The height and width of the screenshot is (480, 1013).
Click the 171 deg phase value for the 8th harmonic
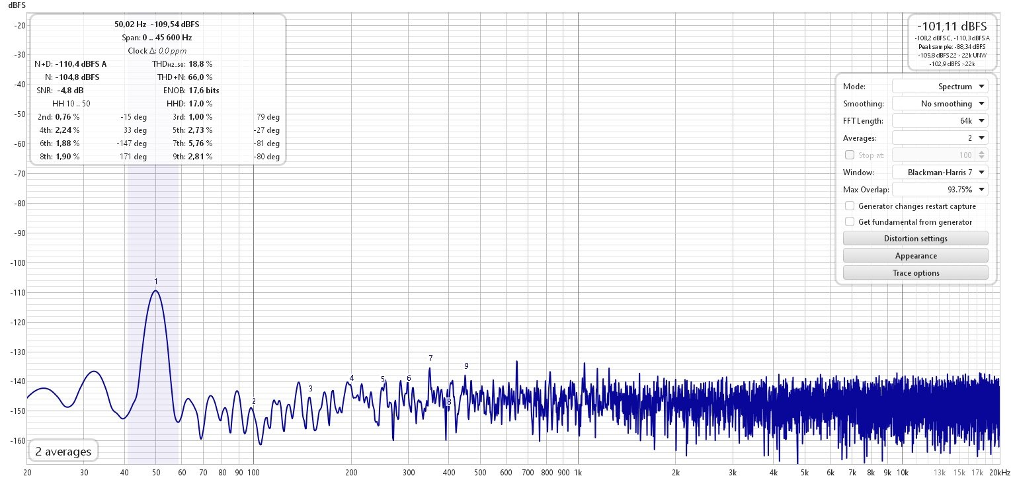[x=135, y=157]
